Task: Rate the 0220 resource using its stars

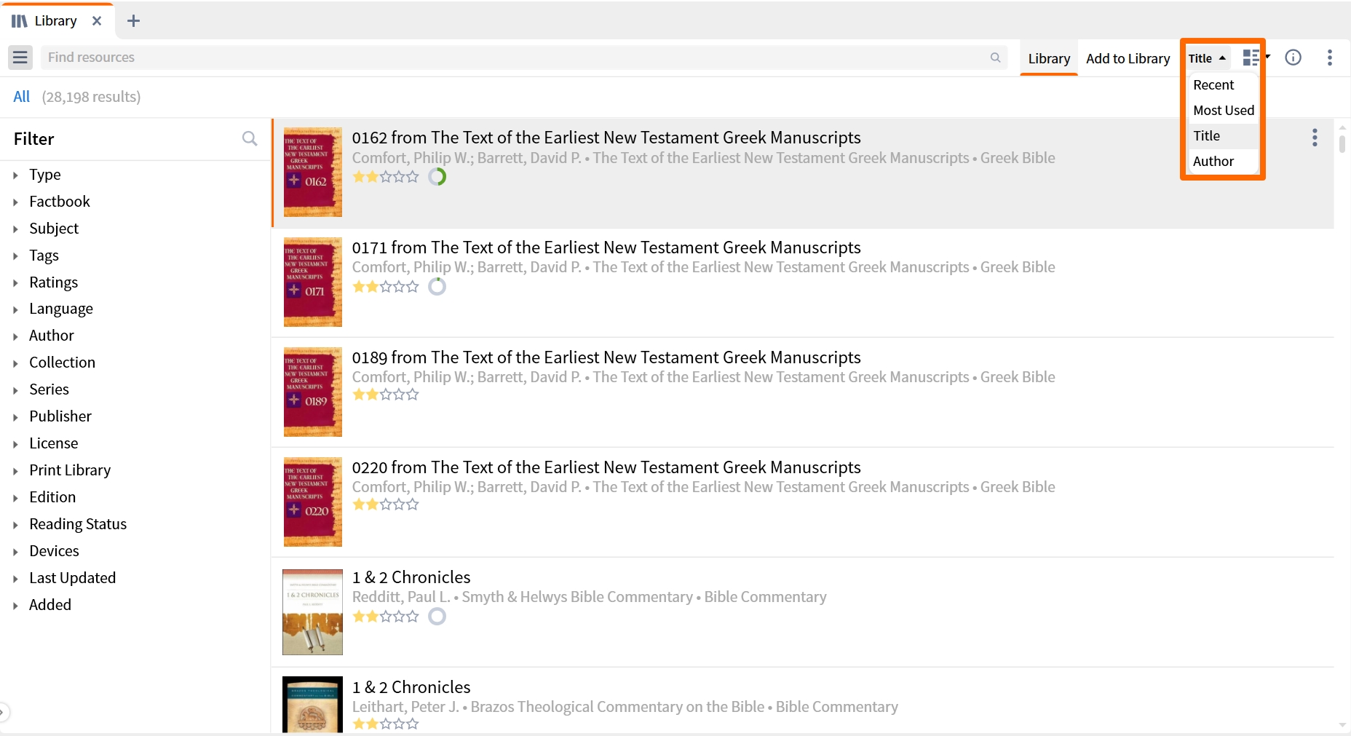Action: tap(386, 504)
